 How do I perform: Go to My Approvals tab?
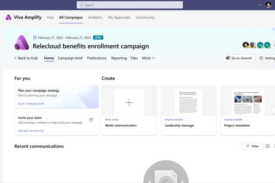tap(119, 17)
